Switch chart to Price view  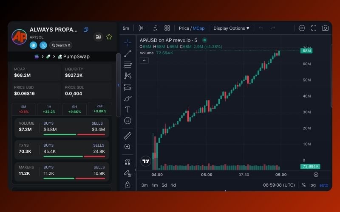pos(184,28)
